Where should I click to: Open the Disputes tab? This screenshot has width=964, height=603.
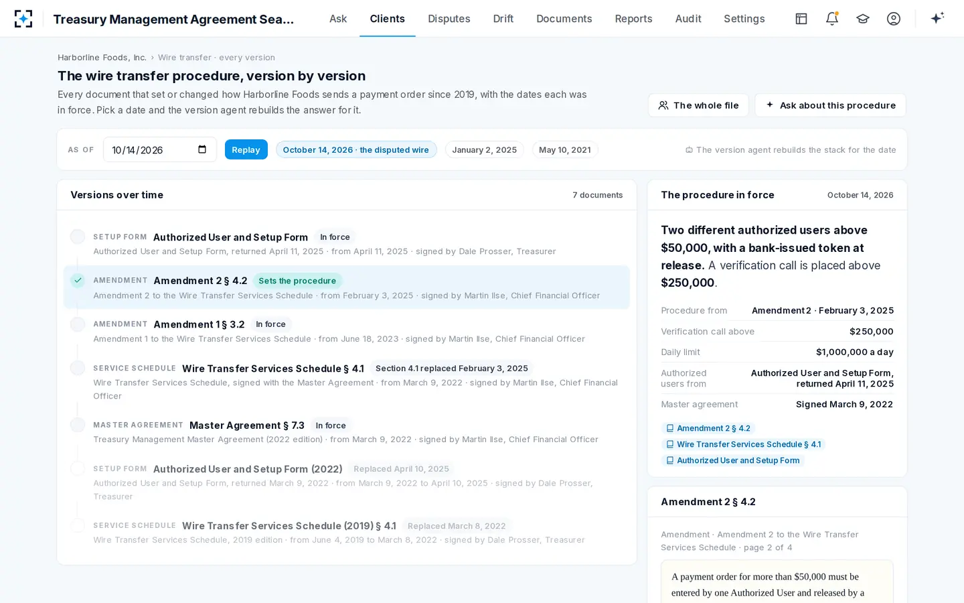[449, 19]
